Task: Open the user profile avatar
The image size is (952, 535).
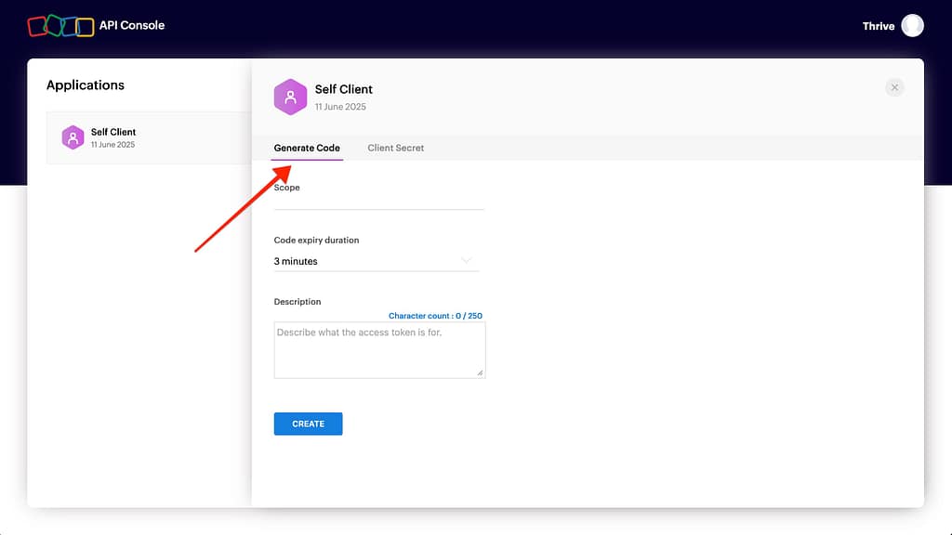Action: pos(912,26)
